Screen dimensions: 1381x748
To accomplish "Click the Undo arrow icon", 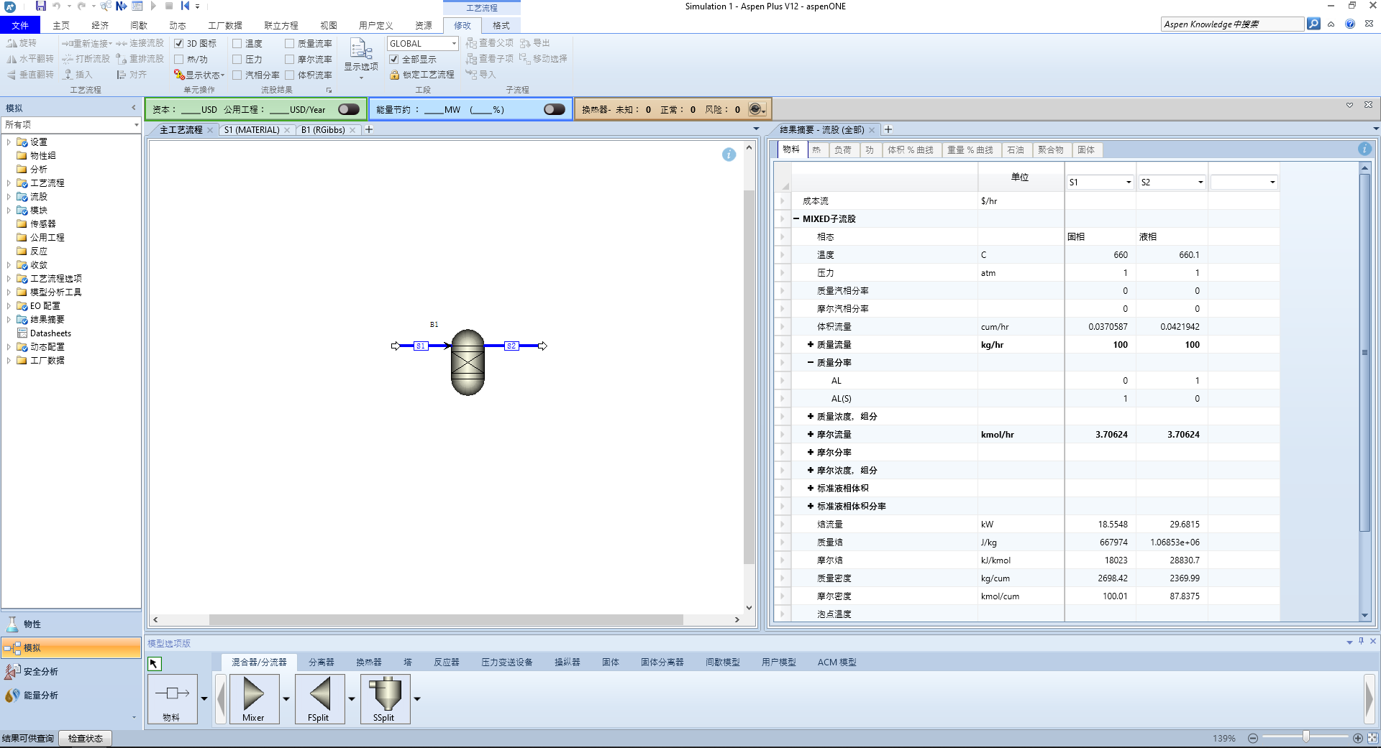I will [56, 6].
